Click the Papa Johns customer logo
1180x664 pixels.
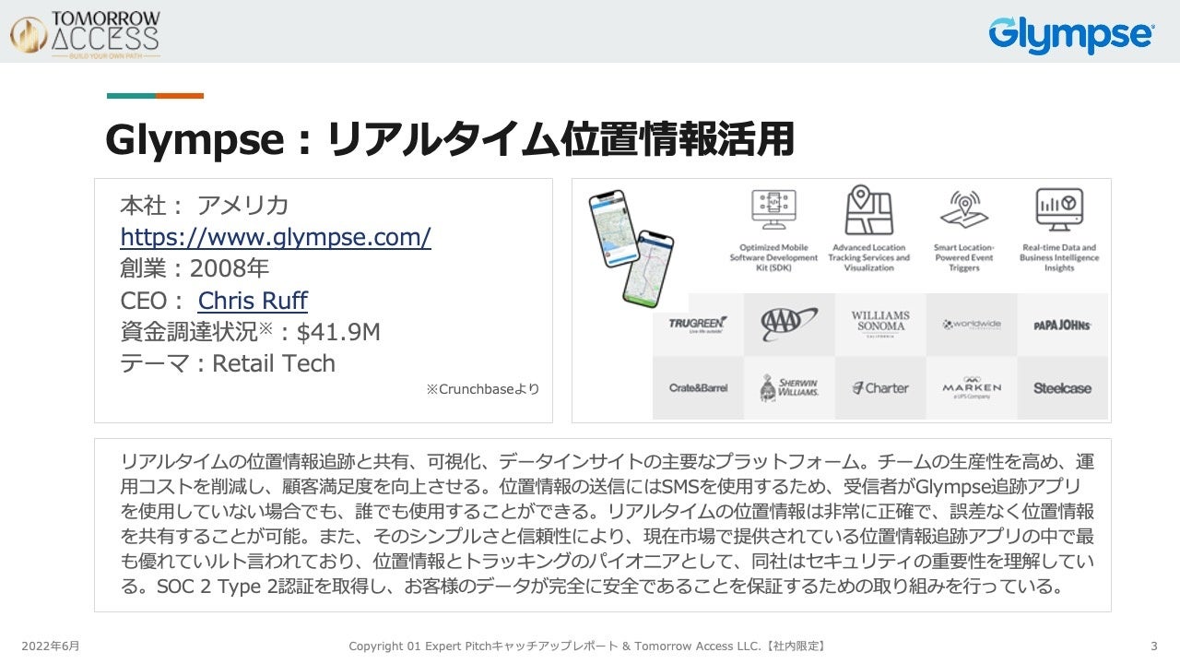point(1063,325)
